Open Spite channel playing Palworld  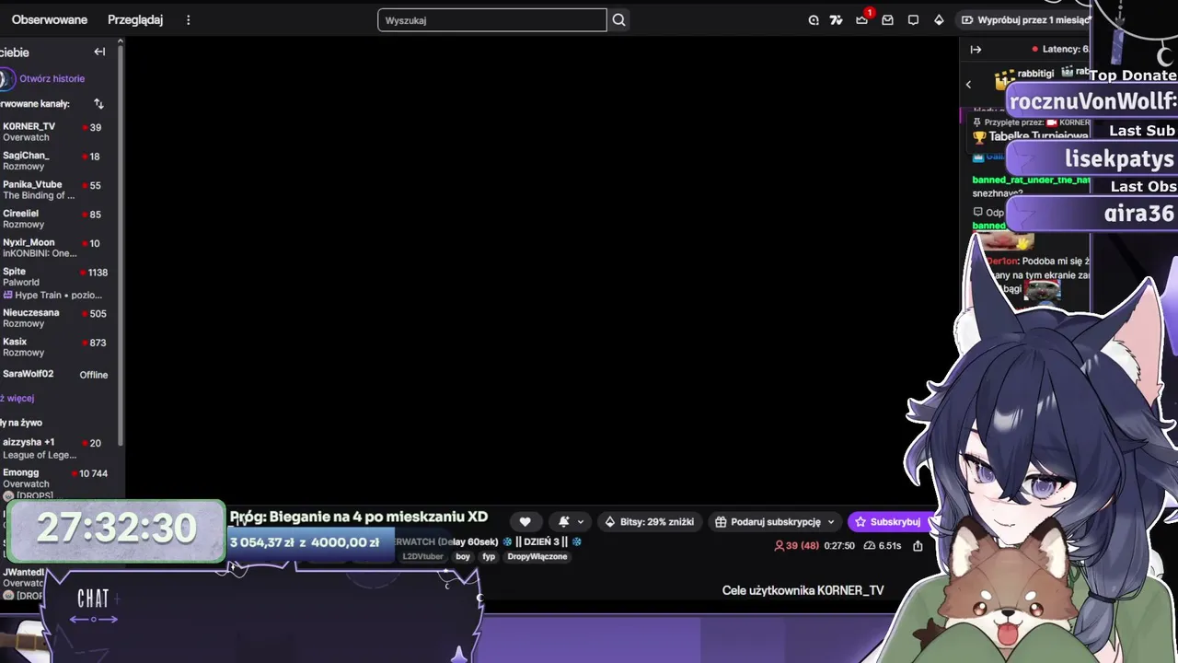tap(55, 277)
